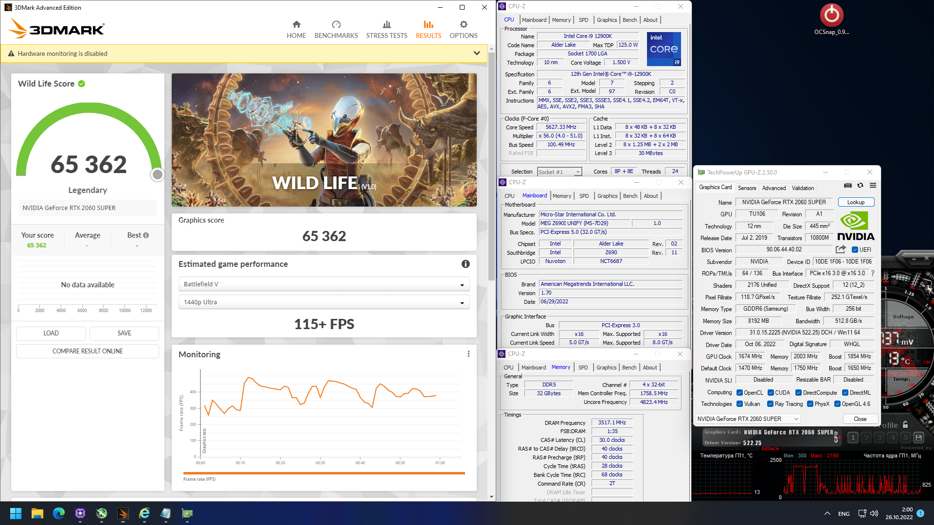Toggle the OpenGL 4.6 checkbox
Screen dimensions: 934x525
[837, 404]
